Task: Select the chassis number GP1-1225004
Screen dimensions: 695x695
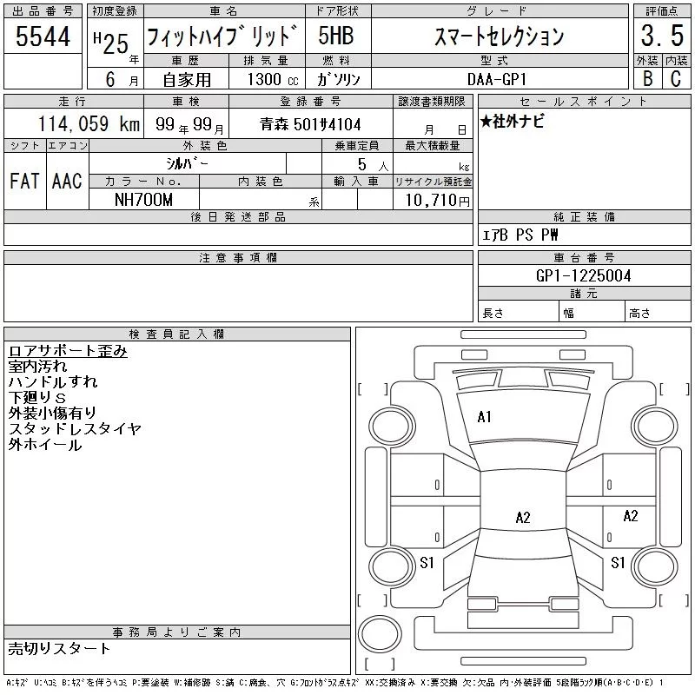Action: coord(584,275)
